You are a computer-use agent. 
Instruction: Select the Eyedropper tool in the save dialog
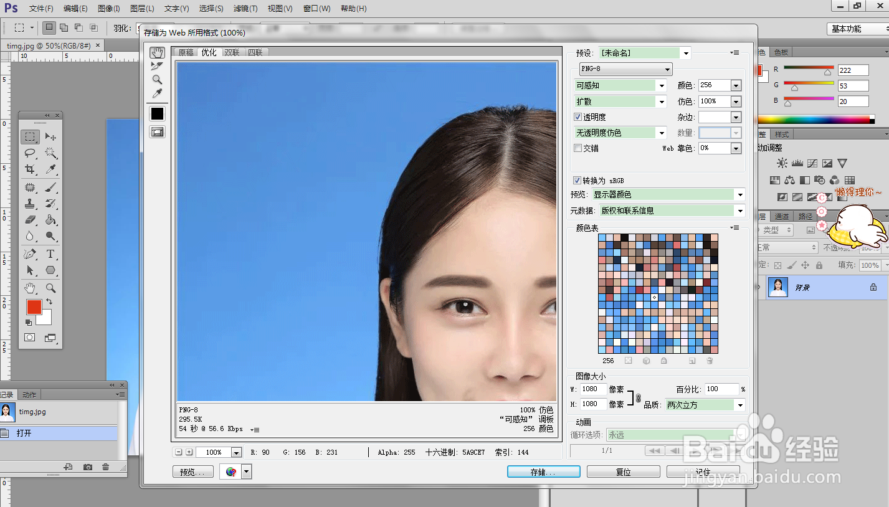157,93
